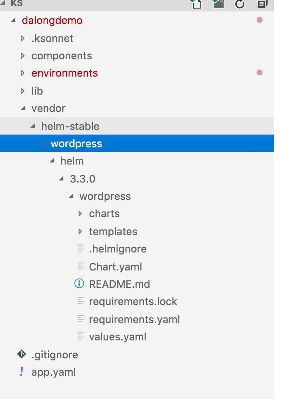Image resolution: width=293 pixels, height=399 pixels.
Task: Click the file icon beside .helmignore
Action: click(x=80, y=248)
